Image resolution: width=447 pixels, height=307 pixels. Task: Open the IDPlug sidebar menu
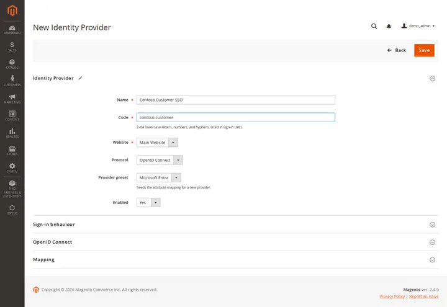(12, 210)
